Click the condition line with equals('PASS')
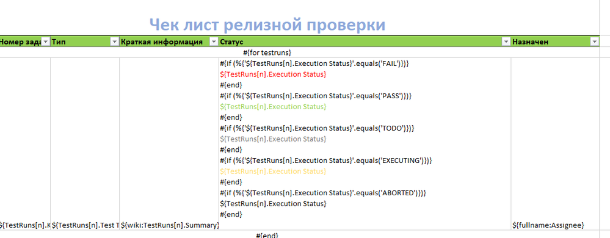The image size is (610, 238). coord(316,95)
